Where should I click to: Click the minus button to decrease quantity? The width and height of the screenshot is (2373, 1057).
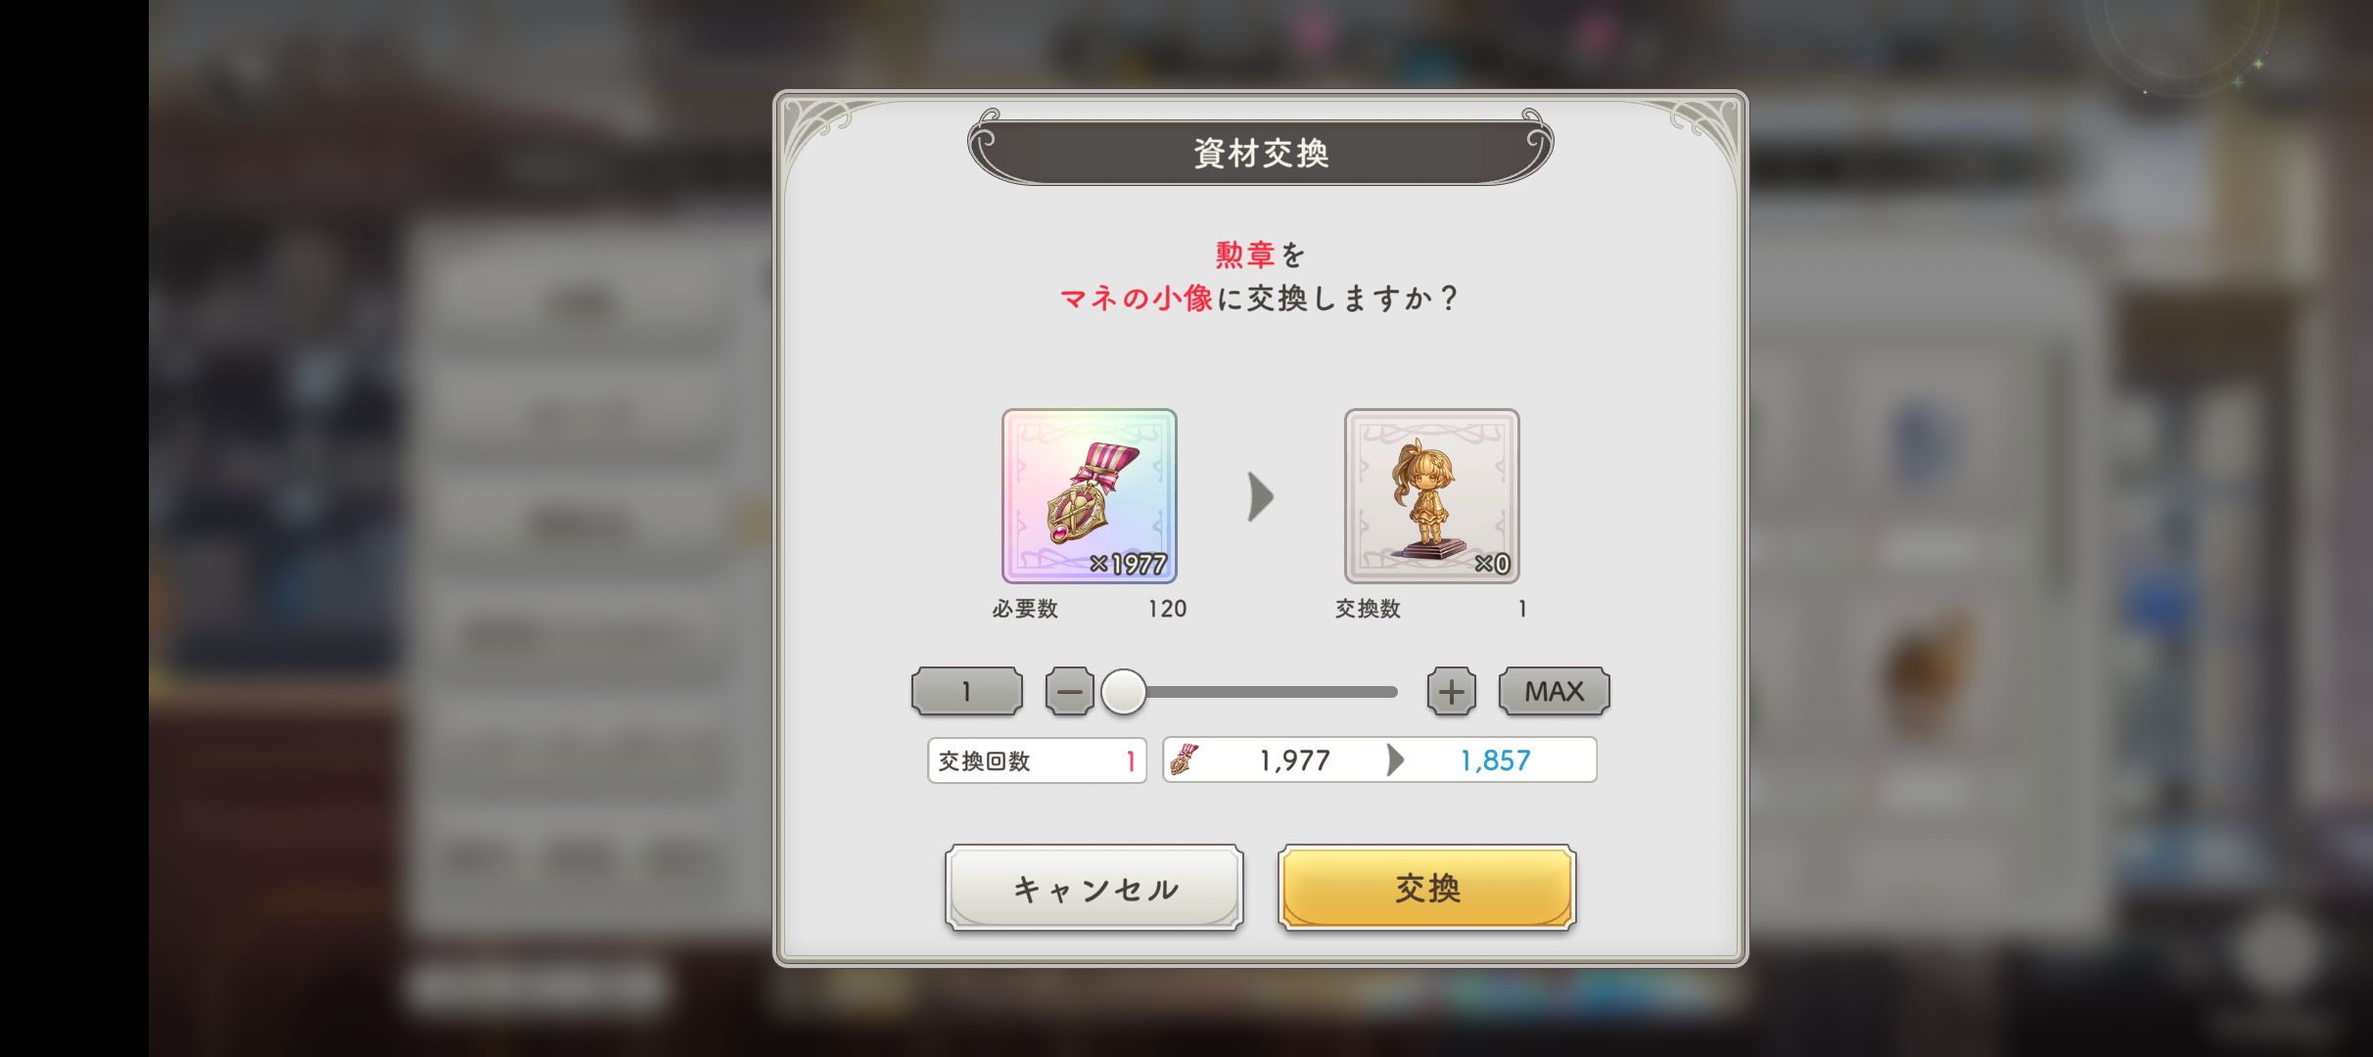[x=1069, y=691]
